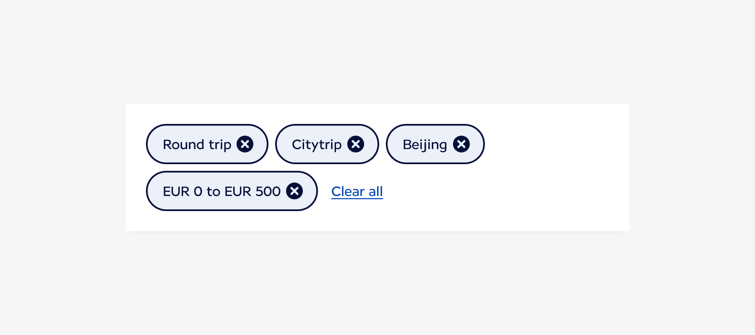Remove the Round trip filter via its X icon
Viewport: 755px width, 335px height.
tap(245, 144)
